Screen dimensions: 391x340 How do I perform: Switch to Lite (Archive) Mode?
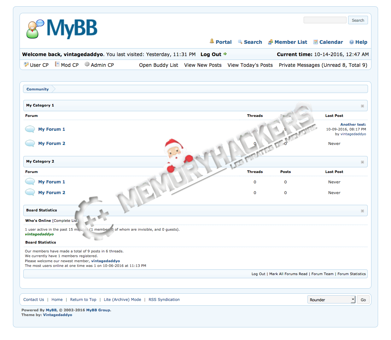[122, 300]
